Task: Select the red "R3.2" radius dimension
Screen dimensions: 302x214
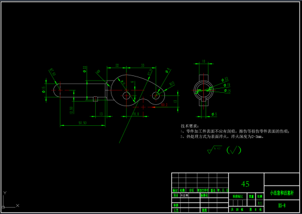Action: (164, 105)
